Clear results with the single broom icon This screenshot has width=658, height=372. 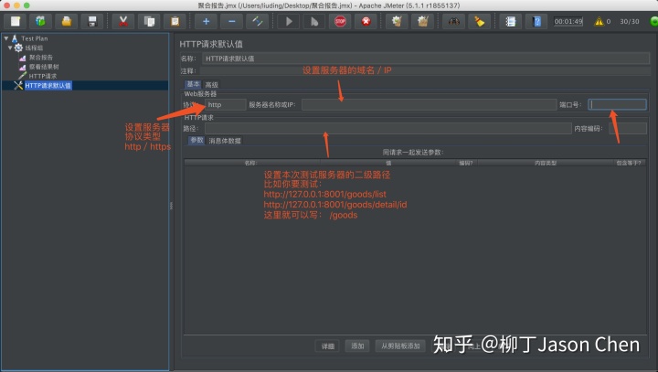(x=397, y=21)
